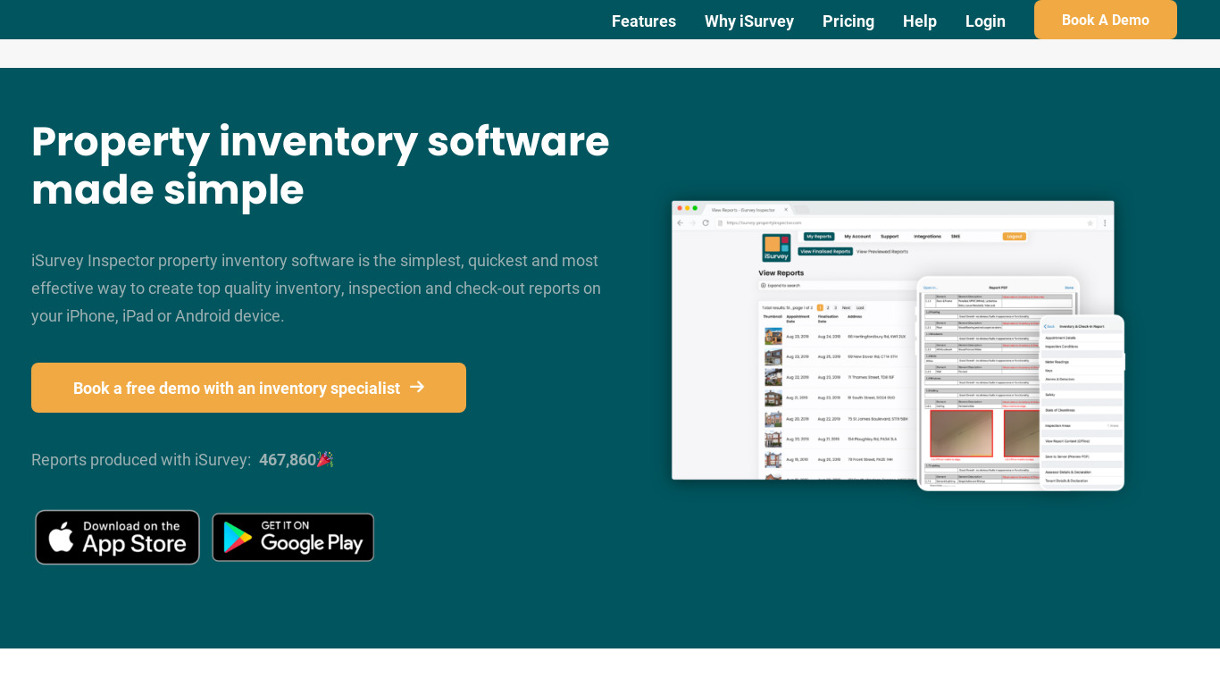Go to the Pricing page
The image size is (1220, 686).
pos(848,21)
